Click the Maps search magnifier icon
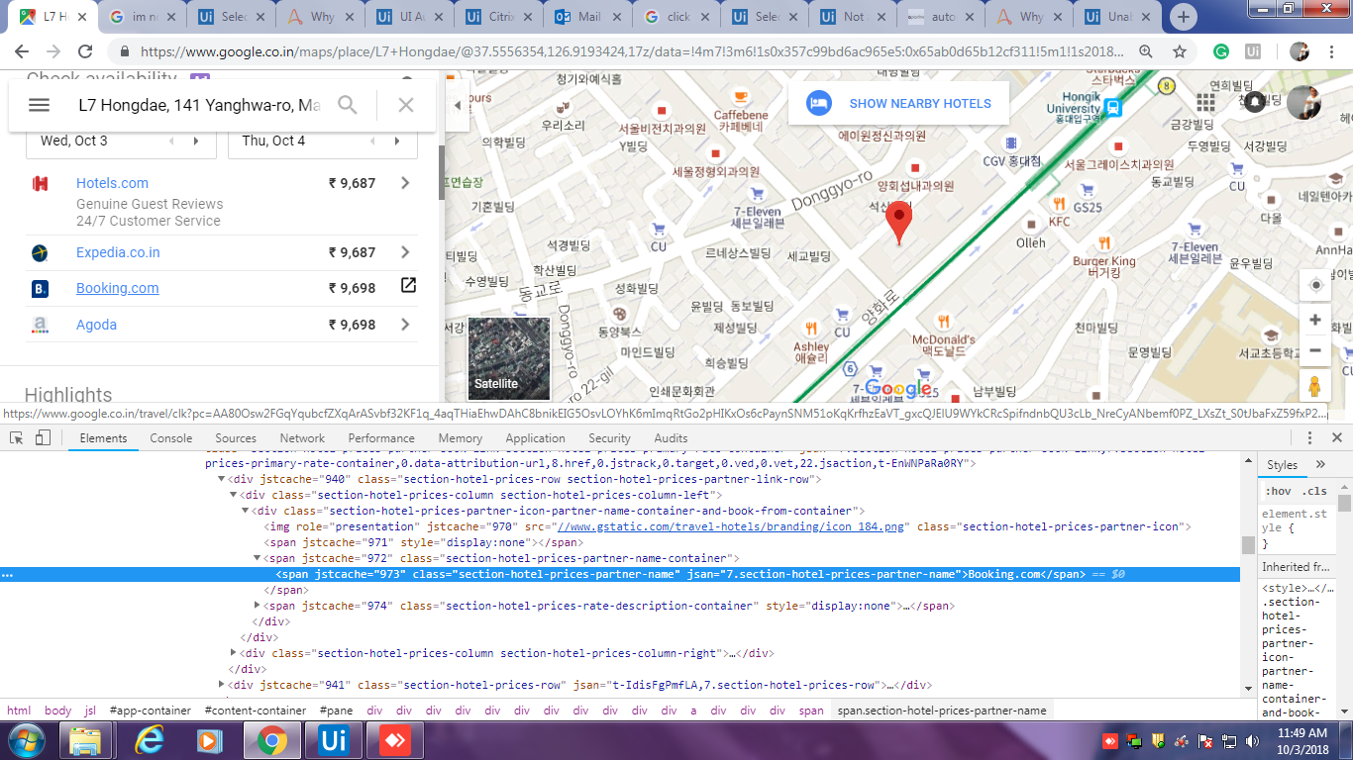The height and width of the screenshot is (760, 1353). [348, 105]
